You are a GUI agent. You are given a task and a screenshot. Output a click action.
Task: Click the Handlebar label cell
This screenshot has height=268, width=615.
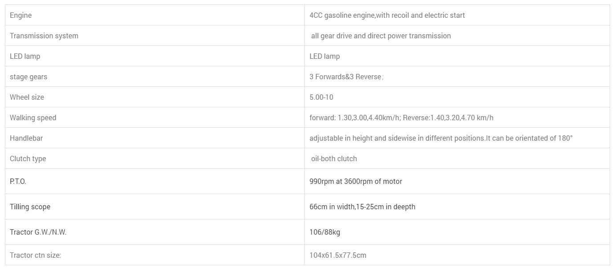click(x=26, y=138)
